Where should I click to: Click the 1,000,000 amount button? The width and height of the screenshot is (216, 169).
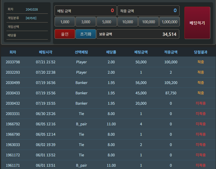point(169,22)
